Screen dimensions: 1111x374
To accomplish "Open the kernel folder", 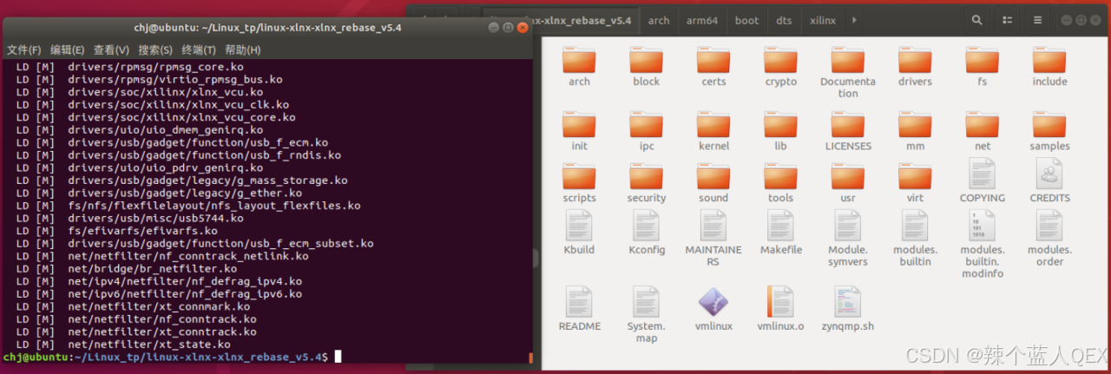I will coord(713,131).
